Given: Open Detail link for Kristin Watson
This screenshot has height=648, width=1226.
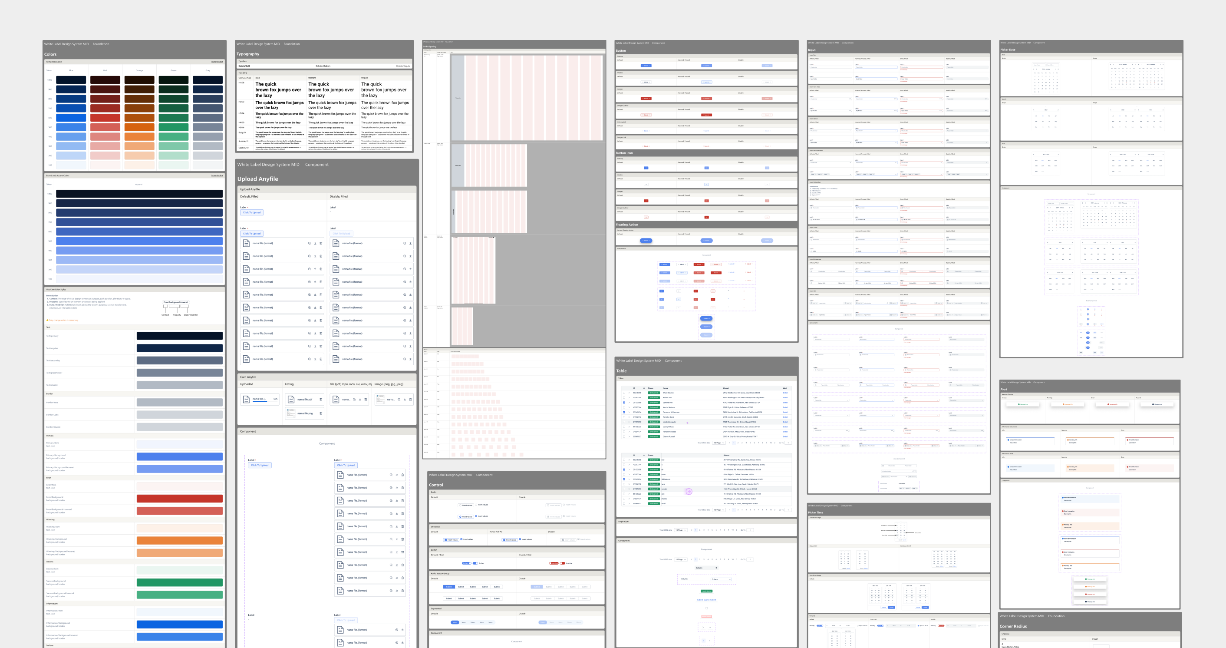Looking at the screenshot, I should pyautogui.click(x=785, y=407).
